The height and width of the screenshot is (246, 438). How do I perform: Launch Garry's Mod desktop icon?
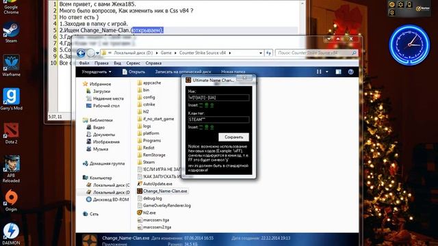point(11,99)
